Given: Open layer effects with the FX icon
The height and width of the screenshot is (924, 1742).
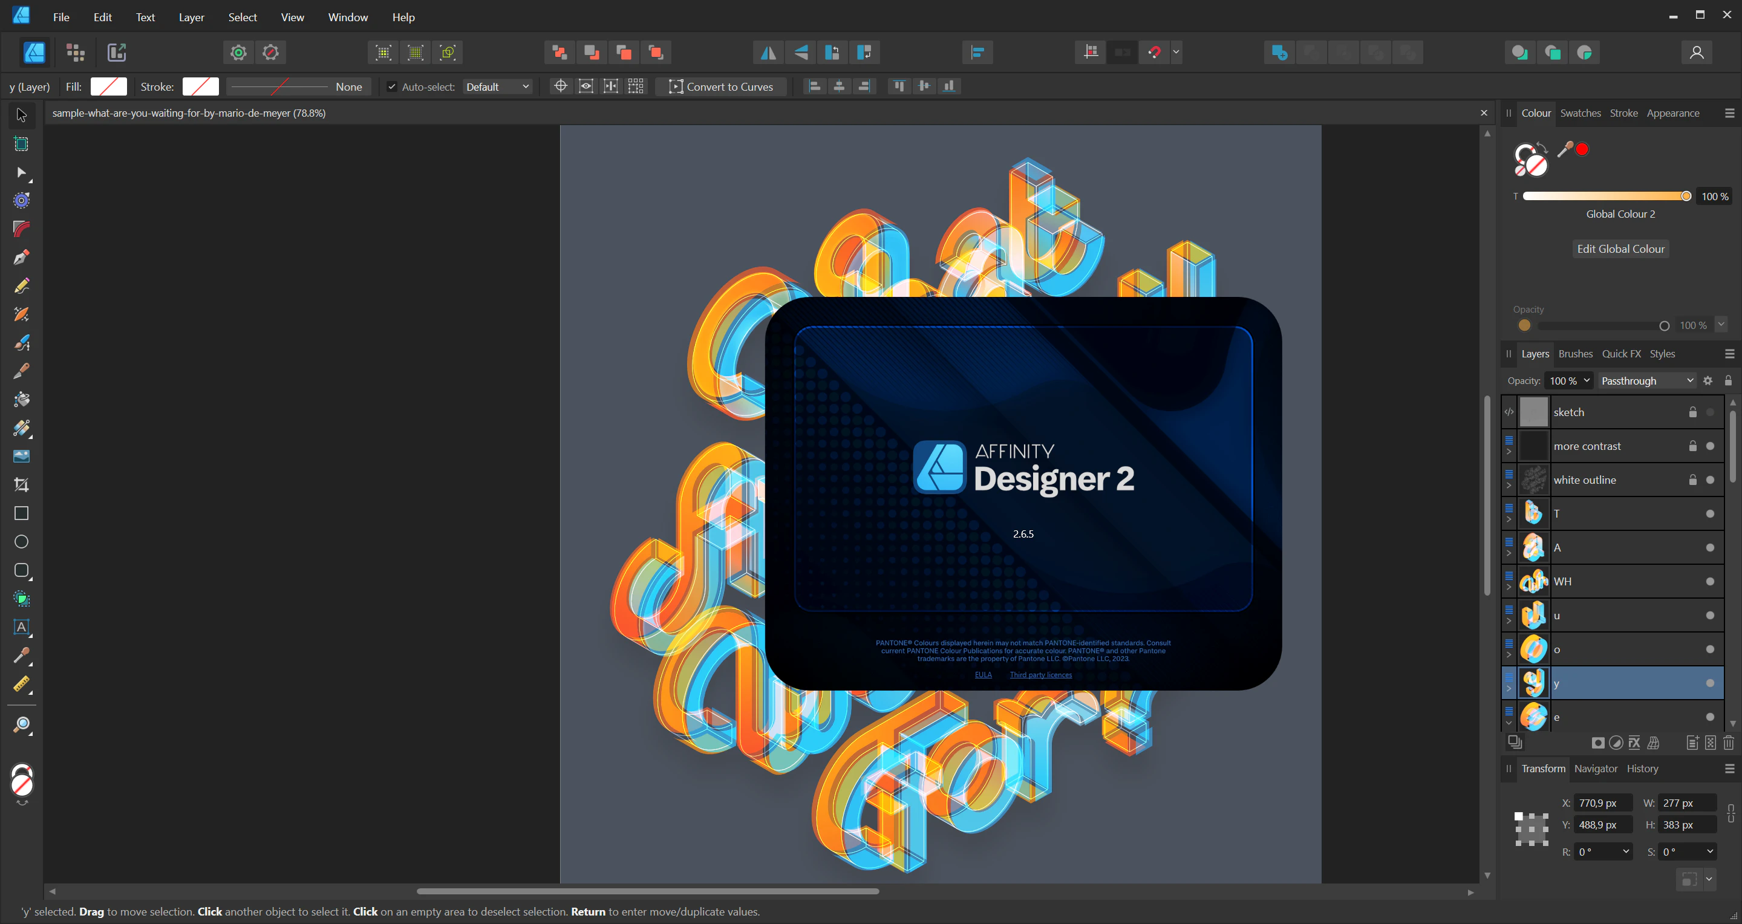Looking at the screenshot, I should tap(1634, 743).
